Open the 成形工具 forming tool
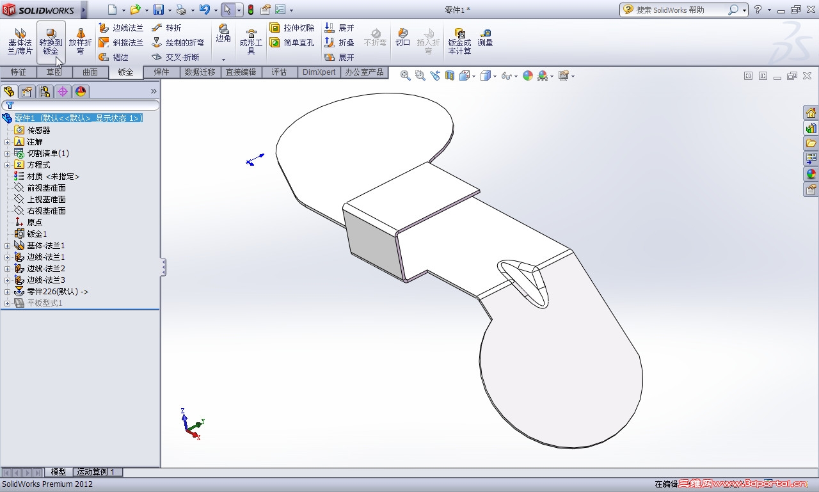 click(251, 42)
